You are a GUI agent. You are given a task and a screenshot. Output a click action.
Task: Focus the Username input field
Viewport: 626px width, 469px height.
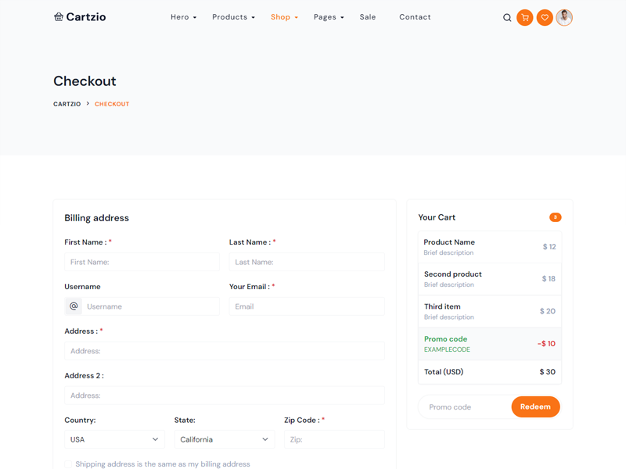(x=150, y=306)
